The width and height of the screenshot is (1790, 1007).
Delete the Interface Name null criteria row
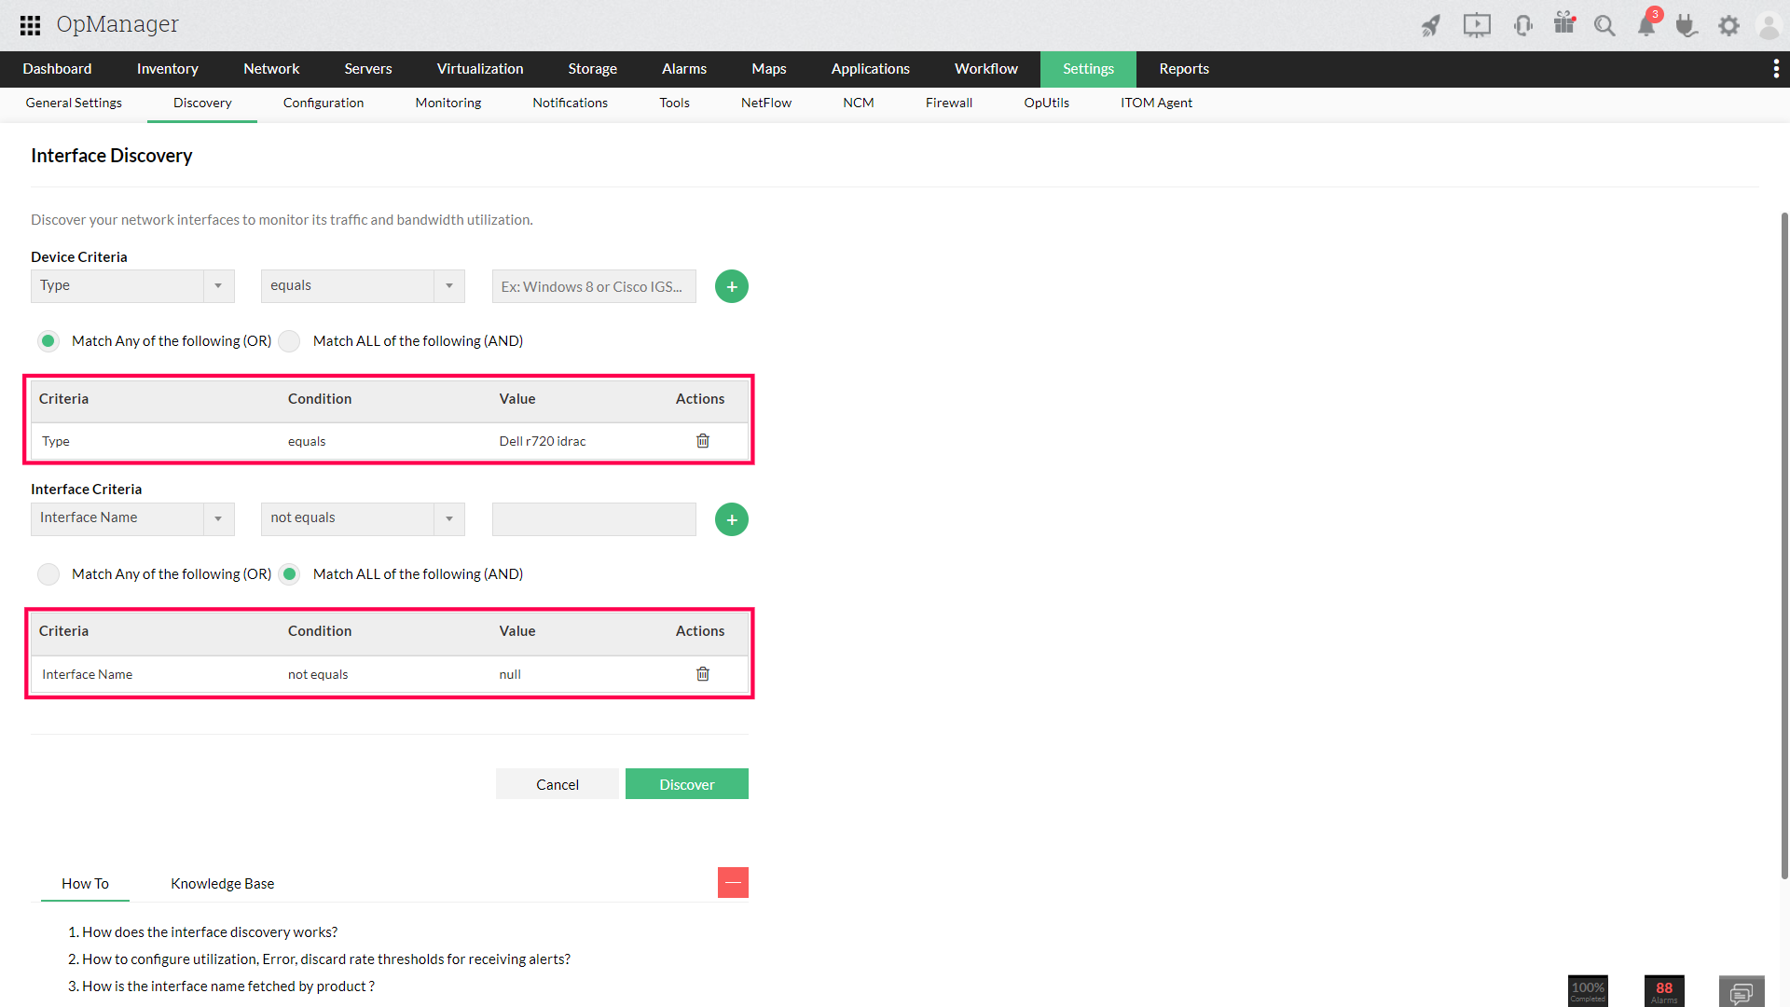coord(703,674)
